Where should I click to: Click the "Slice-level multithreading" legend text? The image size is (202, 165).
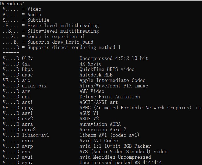coord(63,31)
